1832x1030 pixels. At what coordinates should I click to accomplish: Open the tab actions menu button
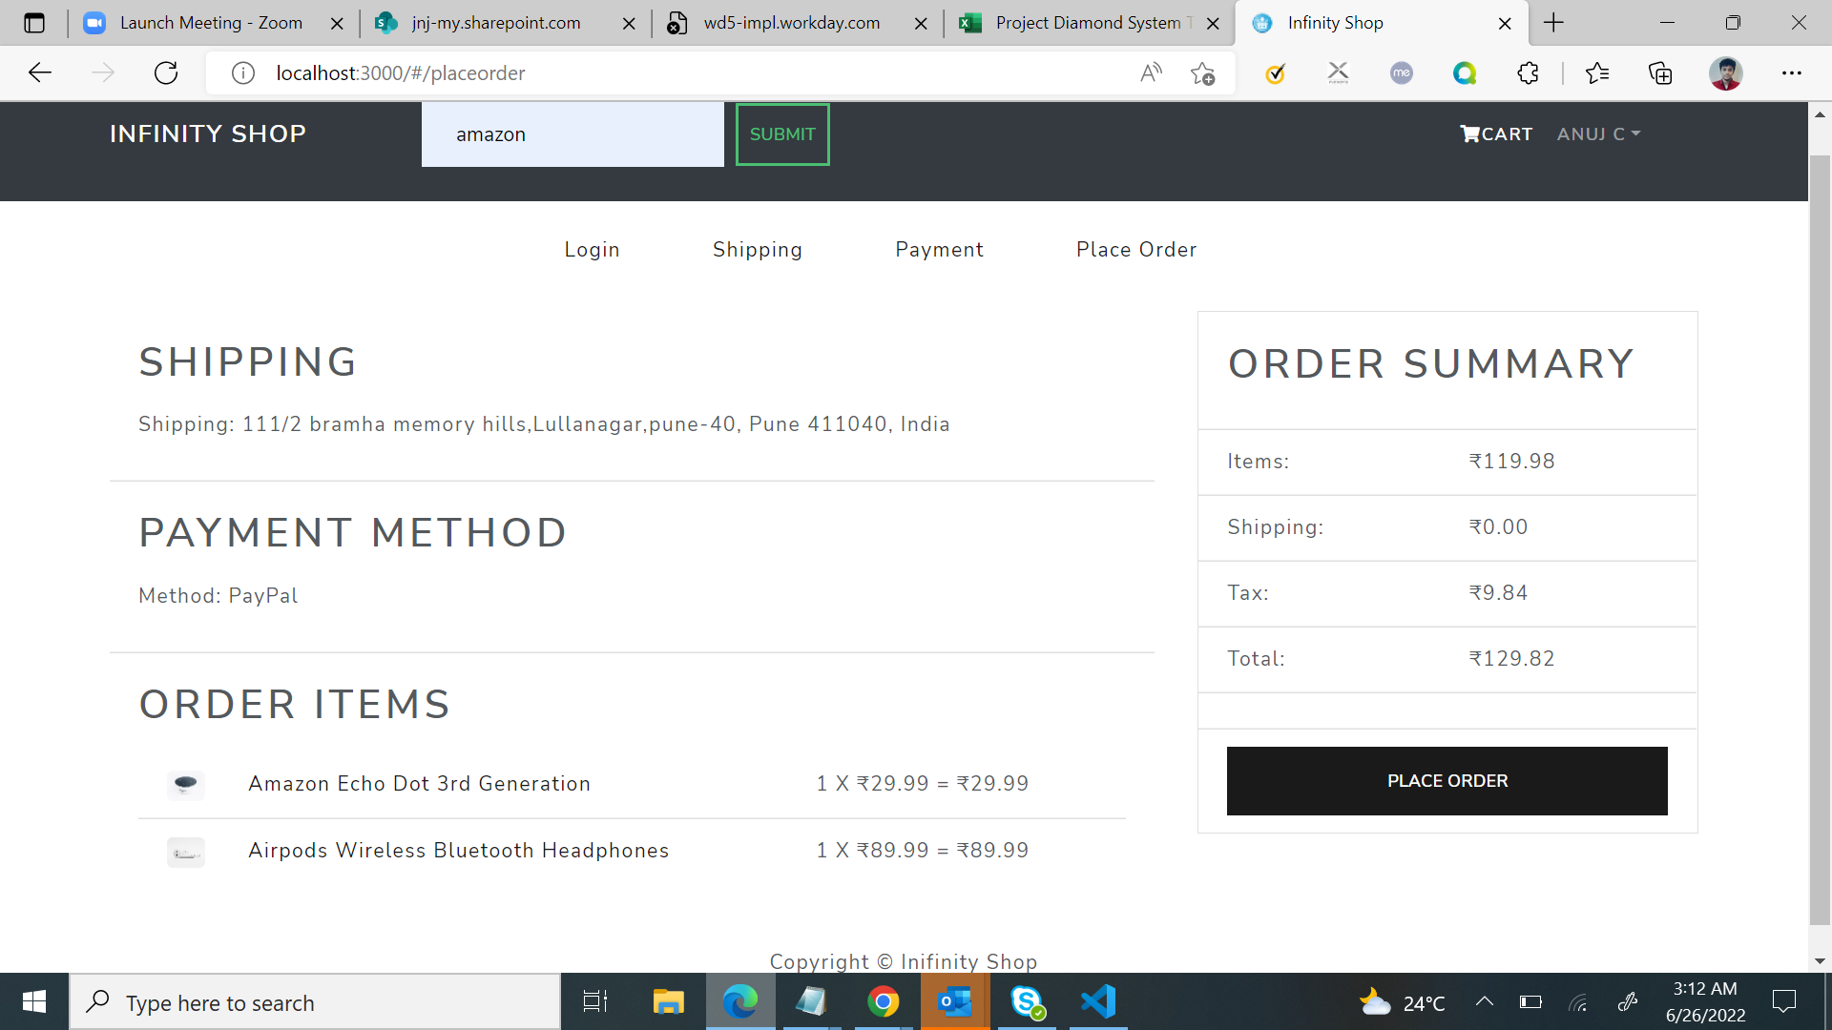tap(34, 23)
